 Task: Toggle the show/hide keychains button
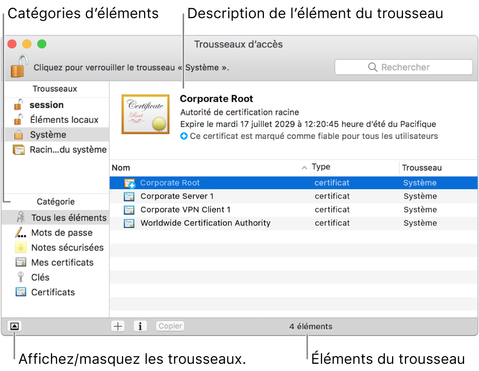[14, 326]
